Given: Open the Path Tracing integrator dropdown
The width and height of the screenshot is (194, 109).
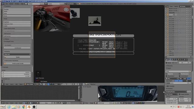Looking at the screenshot, I should point(172,94).
